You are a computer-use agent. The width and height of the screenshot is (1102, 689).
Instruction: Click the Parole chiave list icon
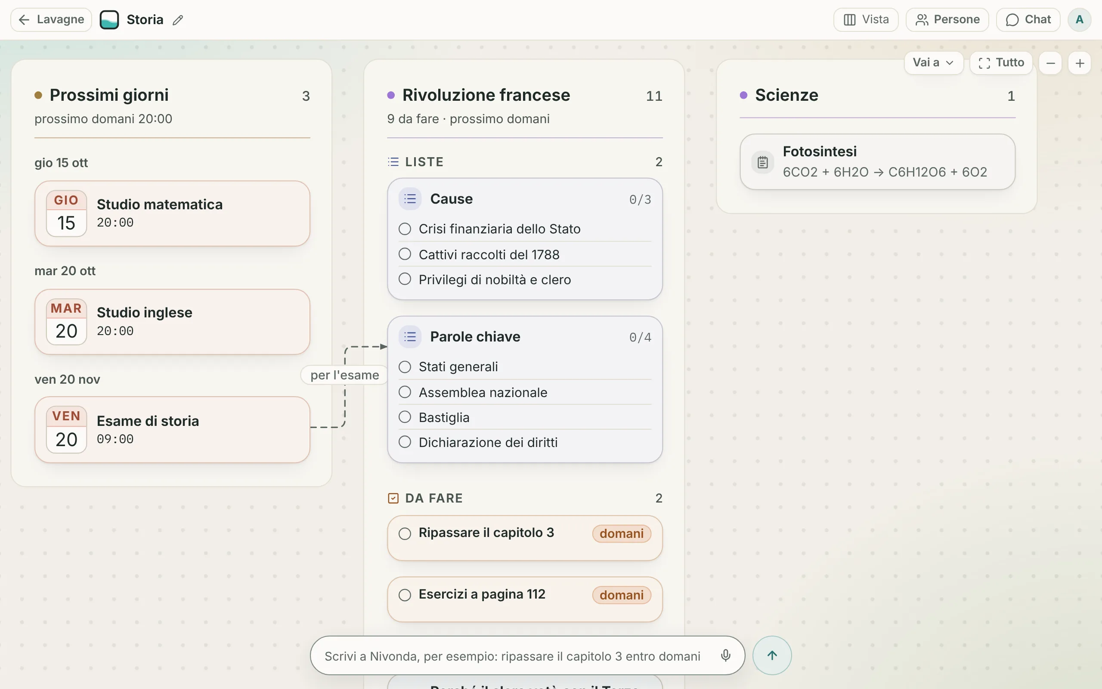410,337
